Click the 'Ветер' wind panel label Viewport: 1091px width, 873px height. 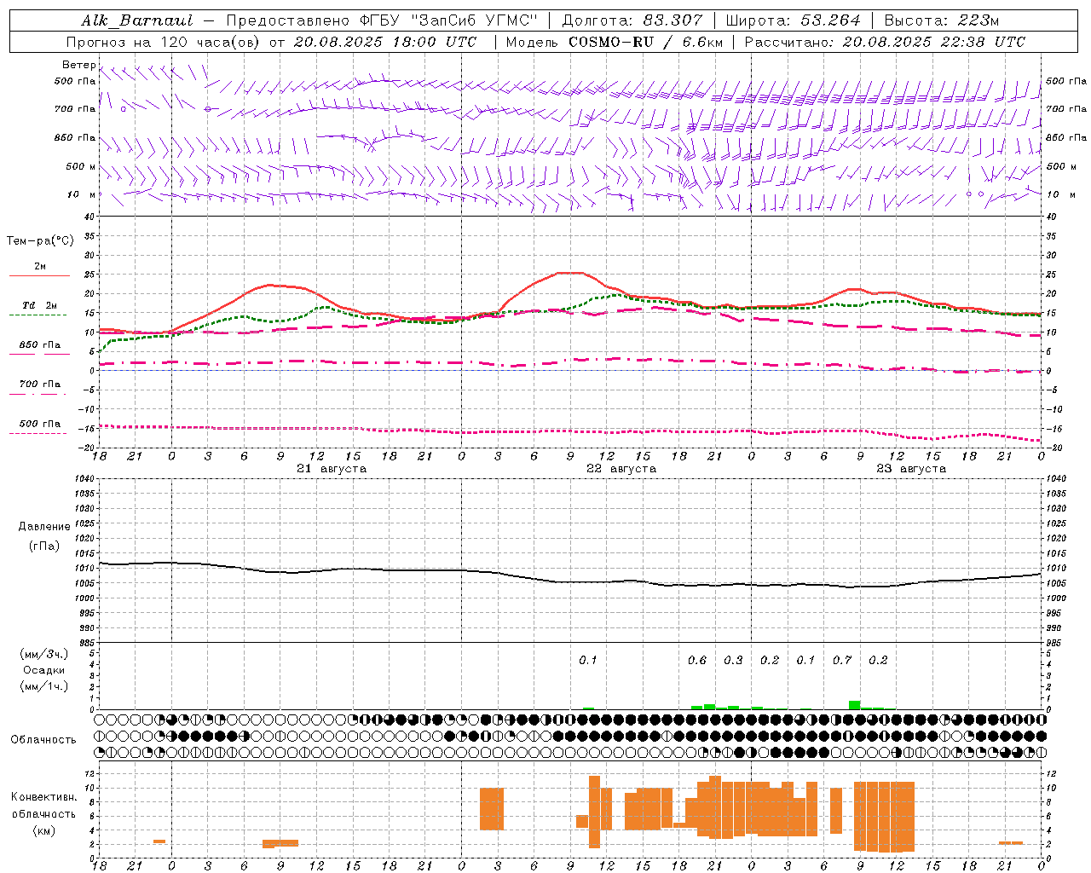point(78,65)
